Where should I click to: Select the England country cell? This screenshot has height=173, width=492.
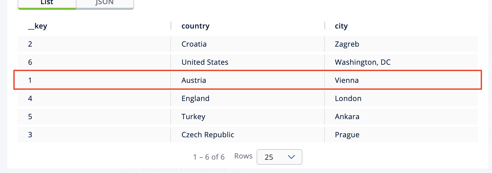point(195,98)
